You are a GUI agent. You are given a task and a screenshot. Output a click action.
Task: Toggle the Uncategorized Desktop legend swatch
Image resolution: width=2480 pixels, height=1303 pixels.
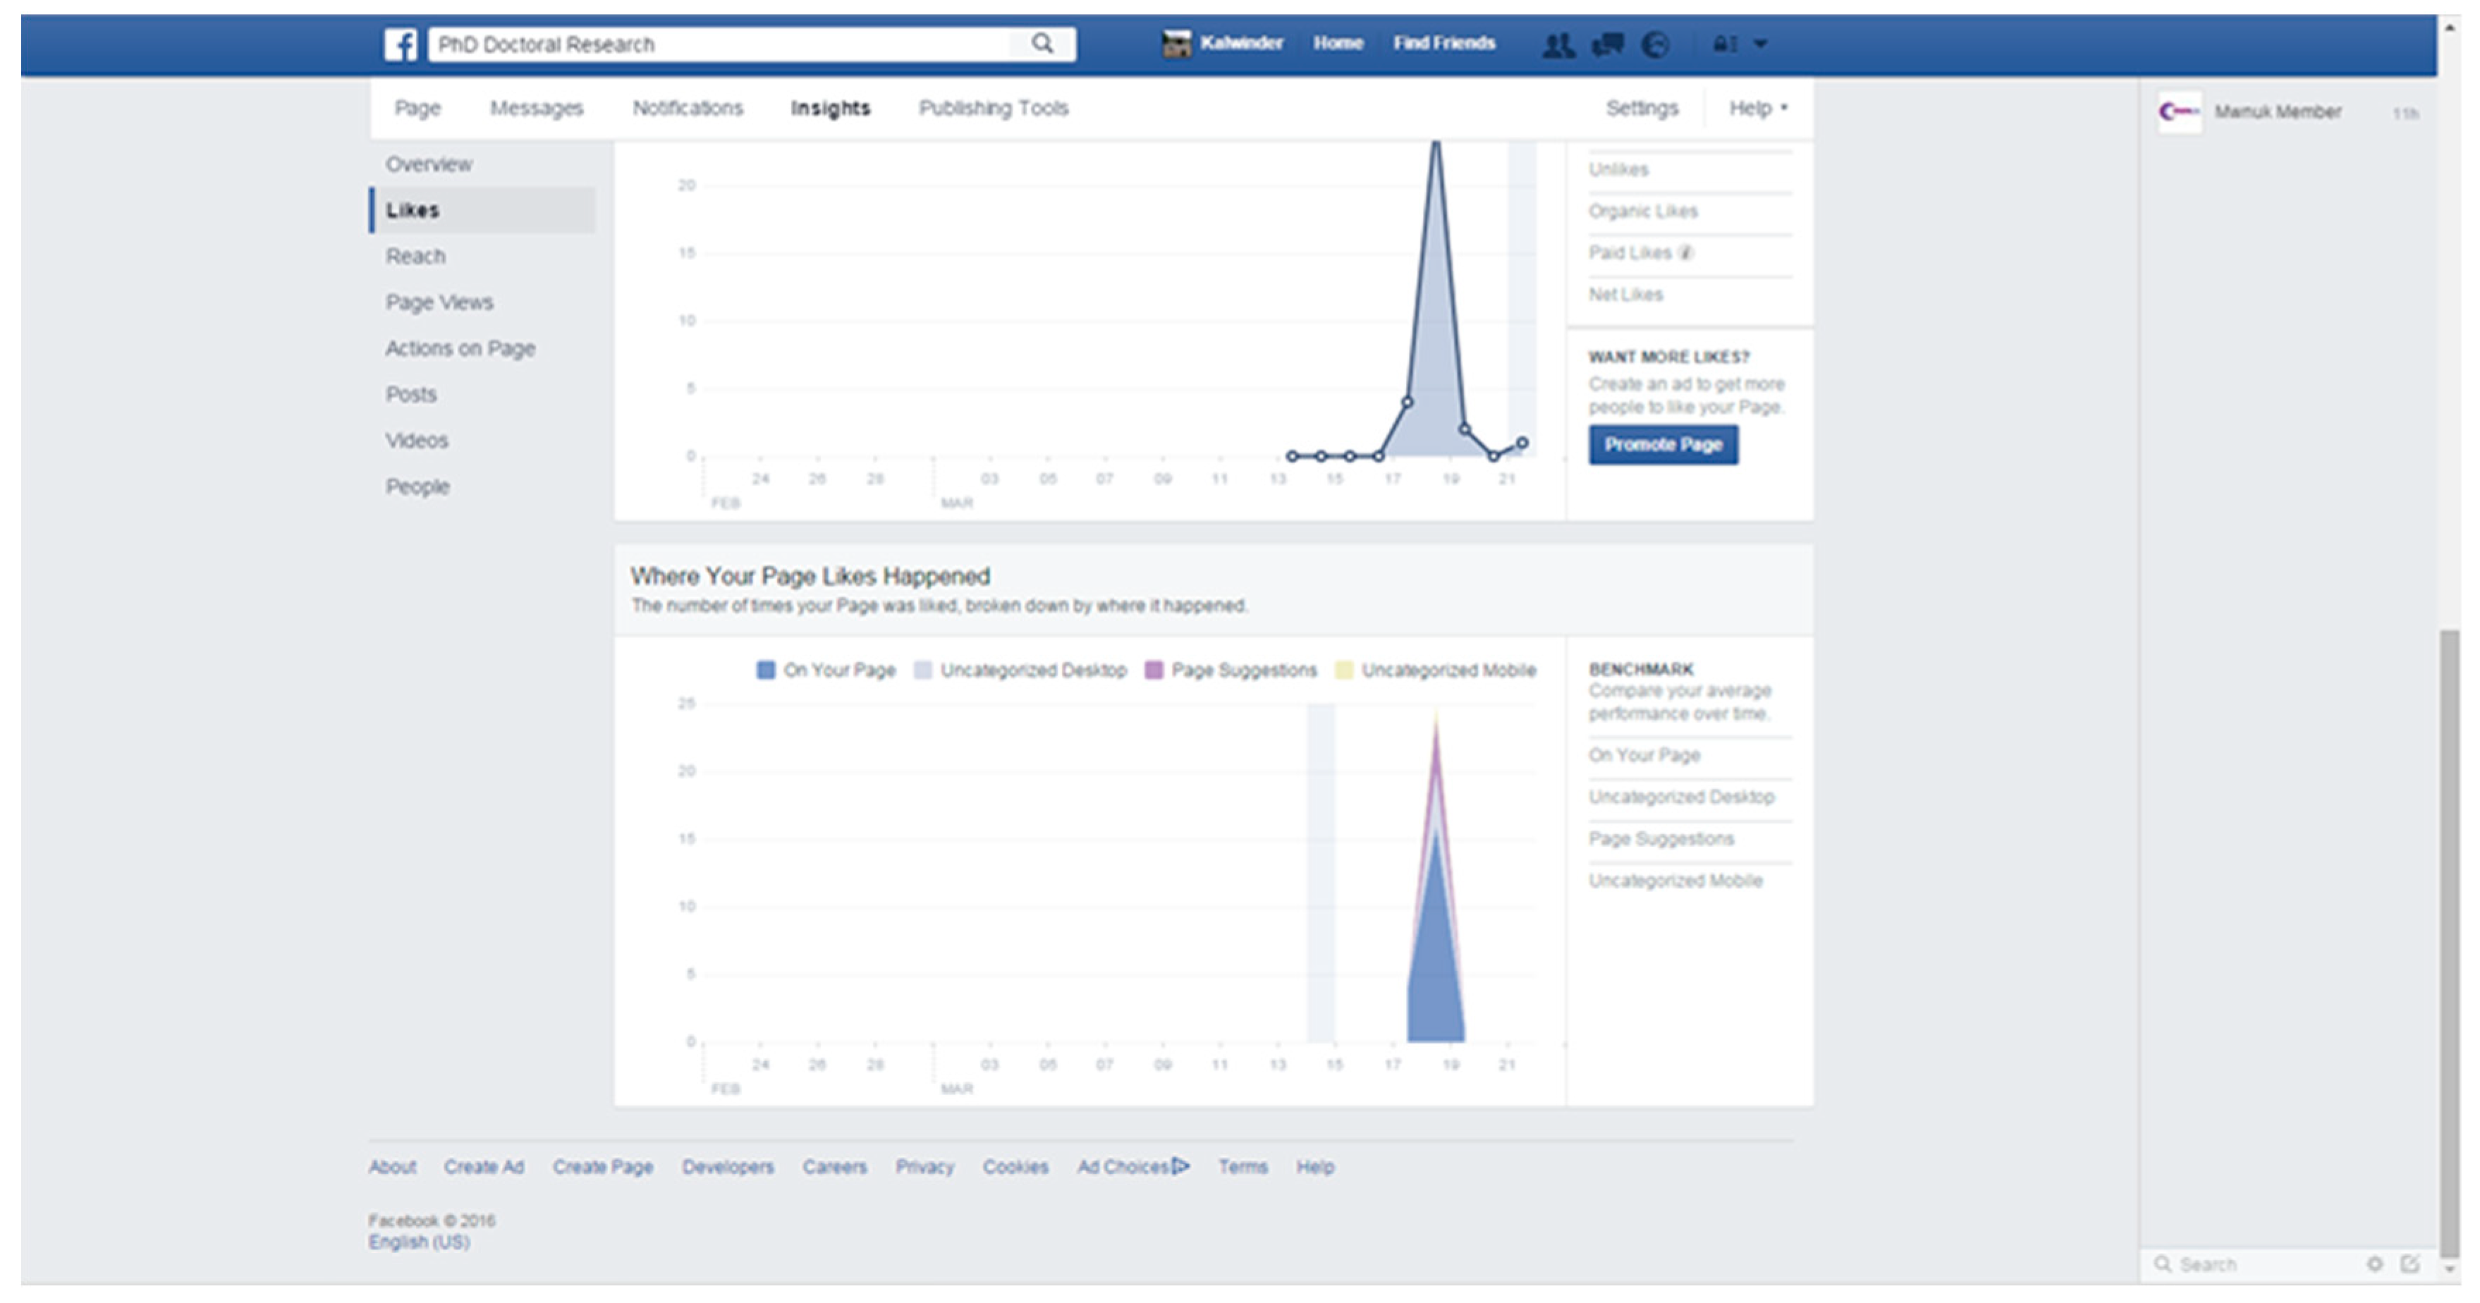(x=922, y=670)
